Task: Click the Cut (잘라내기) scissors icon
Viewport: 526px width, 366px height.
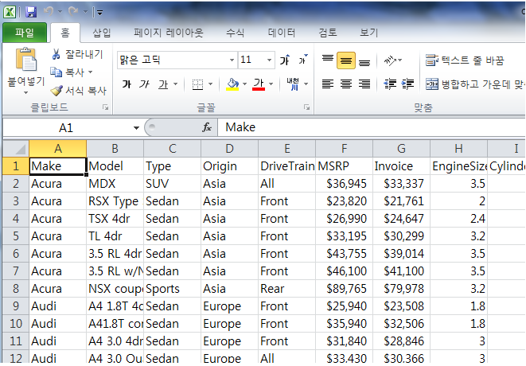Action: point(56,54)
